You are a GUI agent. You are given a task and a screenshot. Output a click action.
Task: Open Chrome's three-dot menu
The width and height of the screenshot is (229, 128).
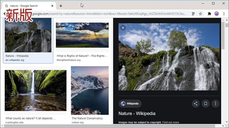click(x=224, y=14)
